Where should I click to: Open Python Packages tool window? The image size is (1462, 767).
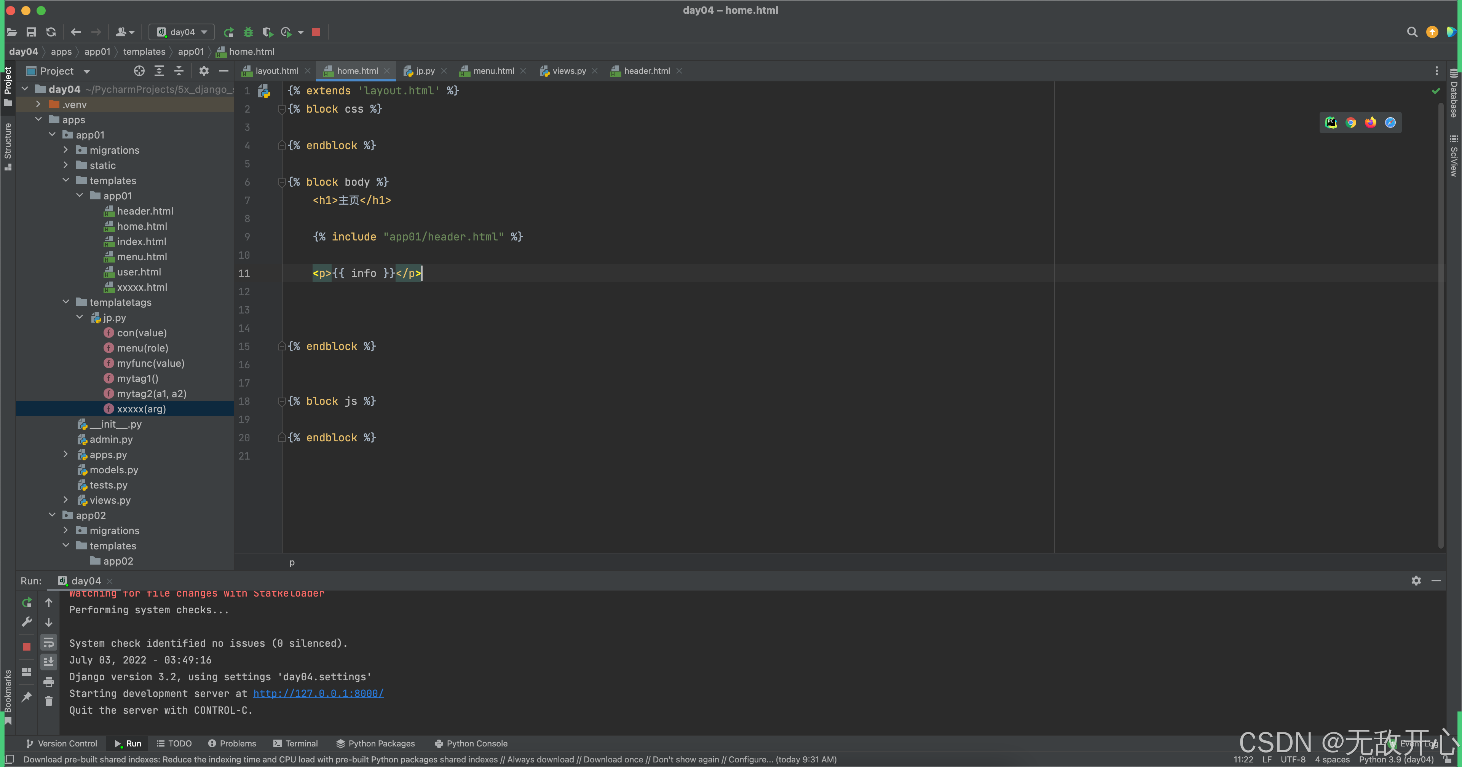pos(375,743)
